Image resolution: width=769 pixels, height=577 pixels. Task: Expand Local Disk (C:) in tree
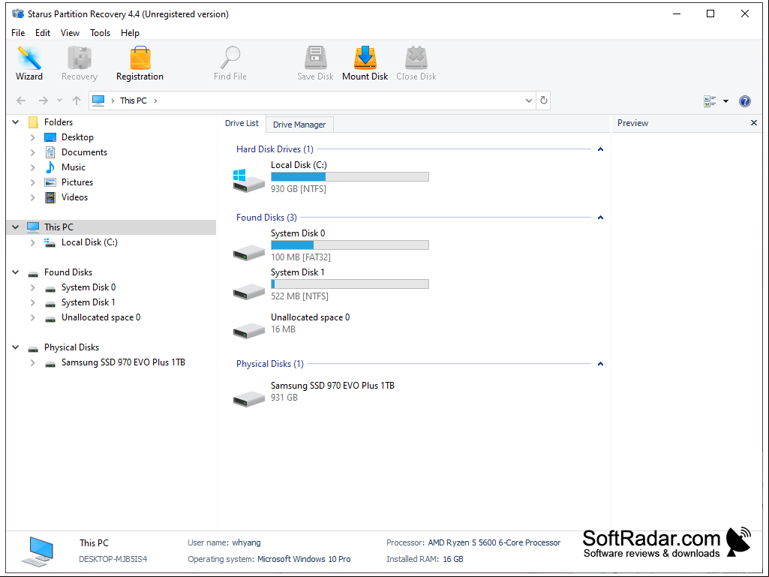pyautogui.click(x=33, y=242)
